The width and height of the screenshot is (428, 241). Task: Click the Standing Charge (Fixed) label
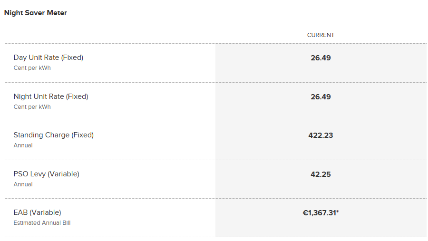click(53, 135)
